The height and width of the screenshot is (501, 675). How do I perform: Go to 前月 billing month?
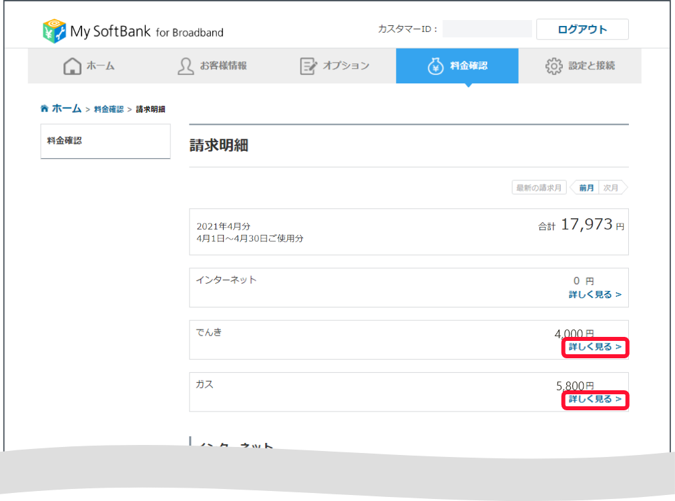586,187
